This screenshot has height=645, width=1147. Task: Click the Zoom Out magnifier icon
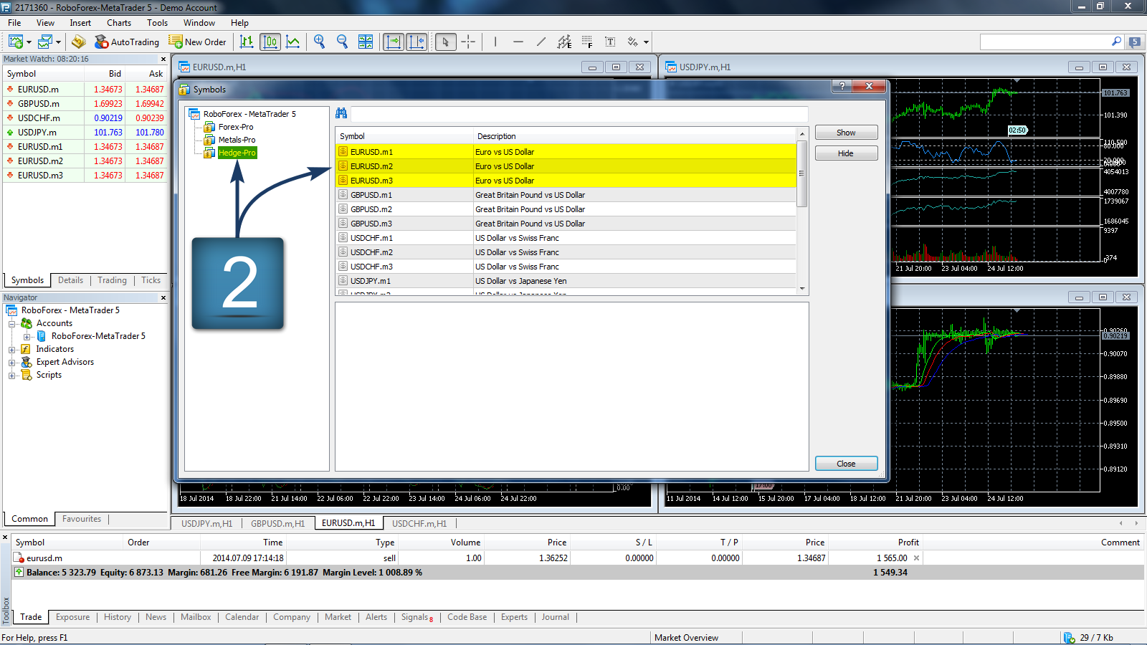point(342,42)
